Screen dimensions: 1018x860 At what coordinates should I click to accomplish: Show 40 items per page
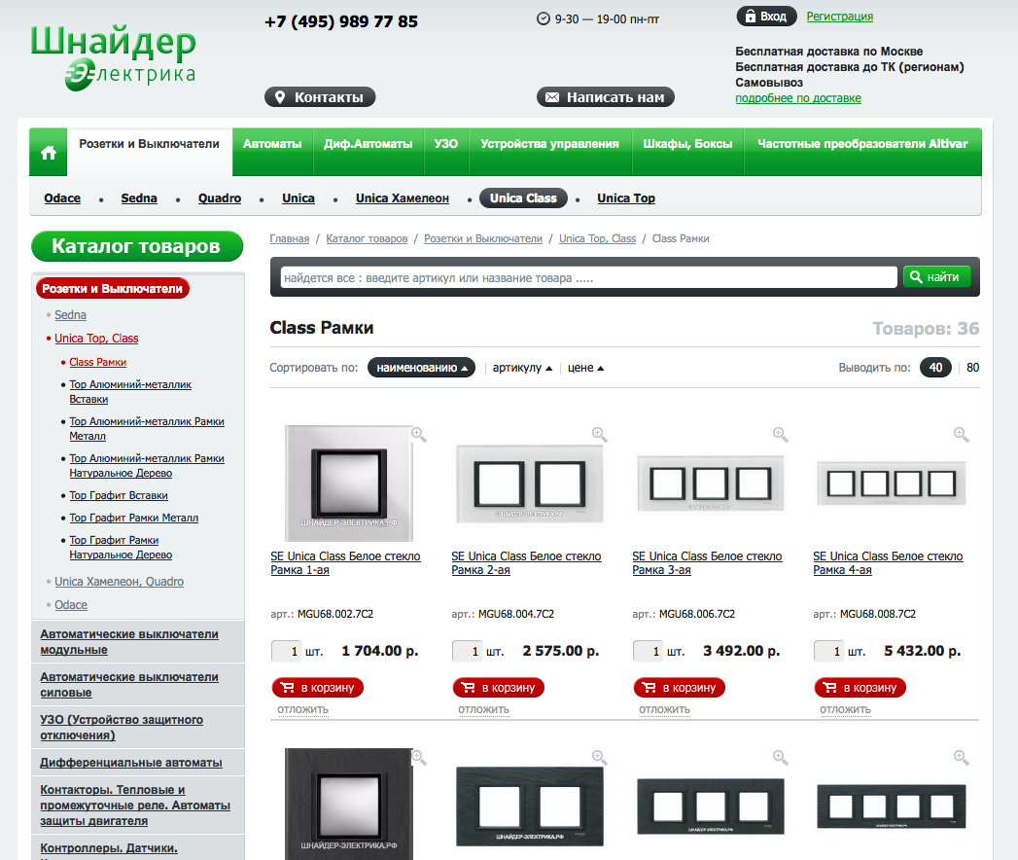point(935,368)
